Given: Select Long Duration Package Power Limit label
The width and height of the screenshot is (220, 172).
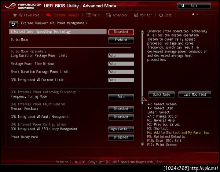Looking at the screenshot, I should (x=39, y=55).
